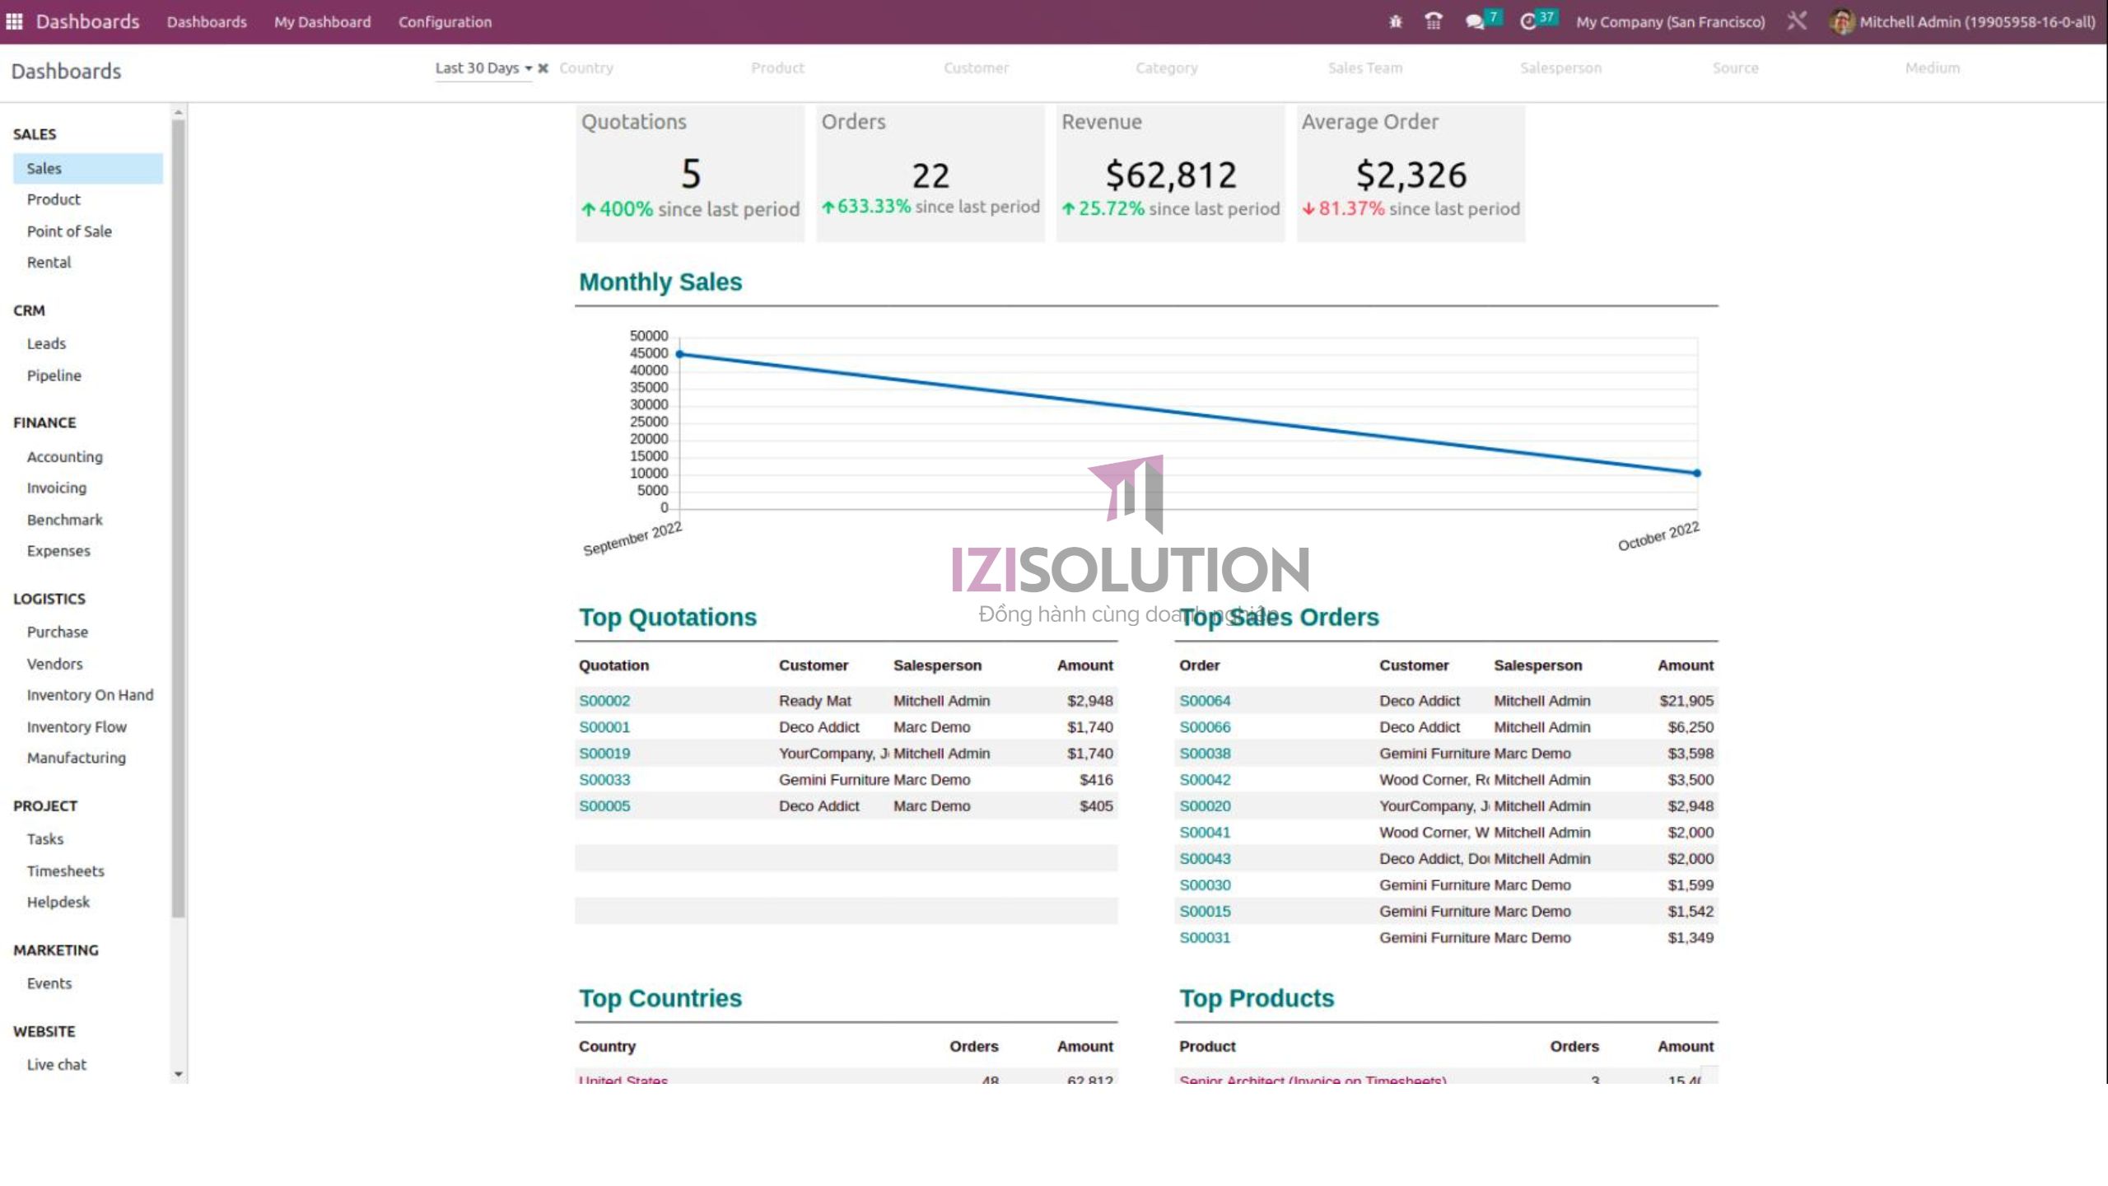
Task: Open My Company (San Francisco) switcher
Action: [x=1670, y=22]
